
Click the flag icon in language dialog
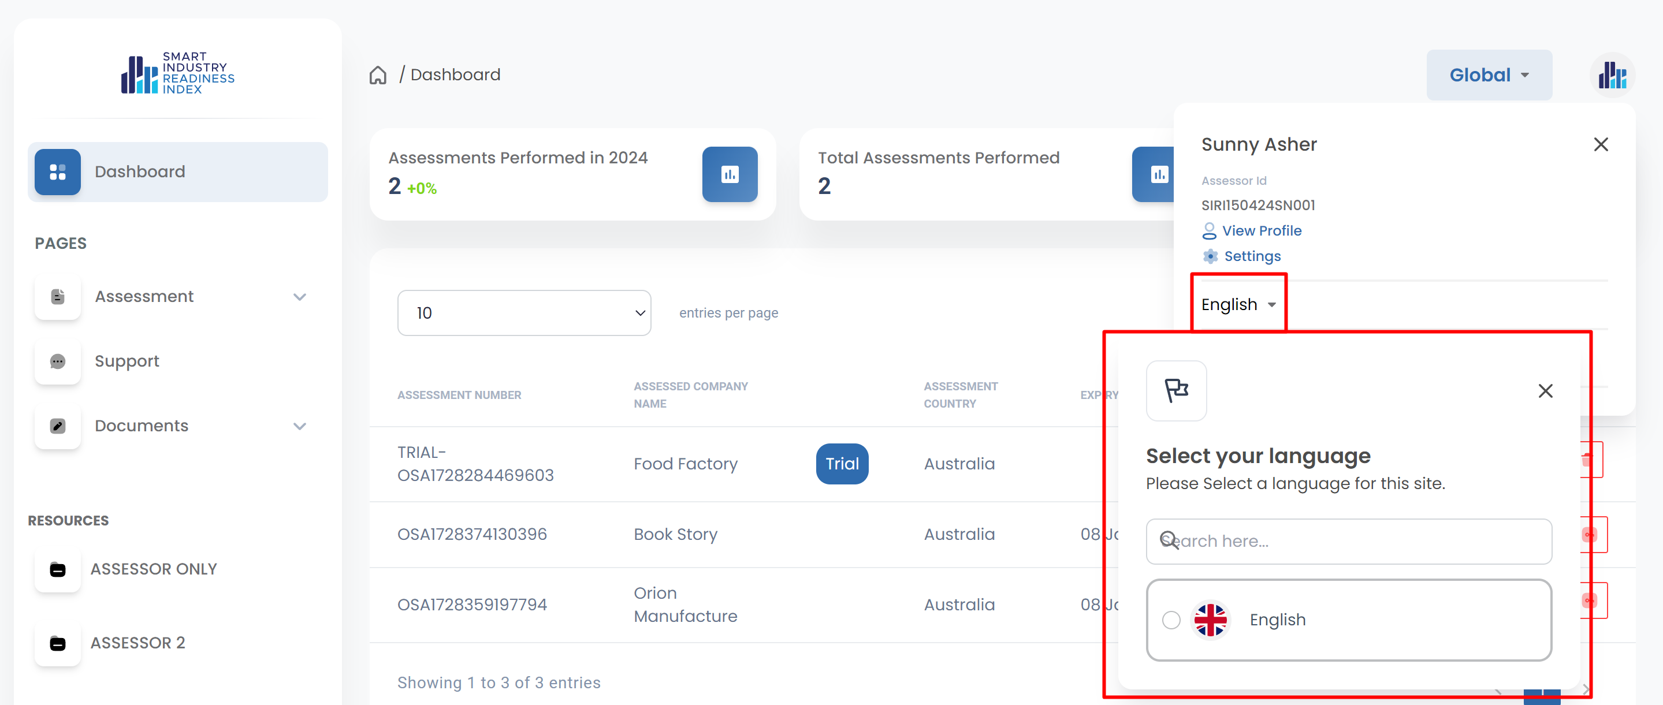click(x=1175, y=390)
